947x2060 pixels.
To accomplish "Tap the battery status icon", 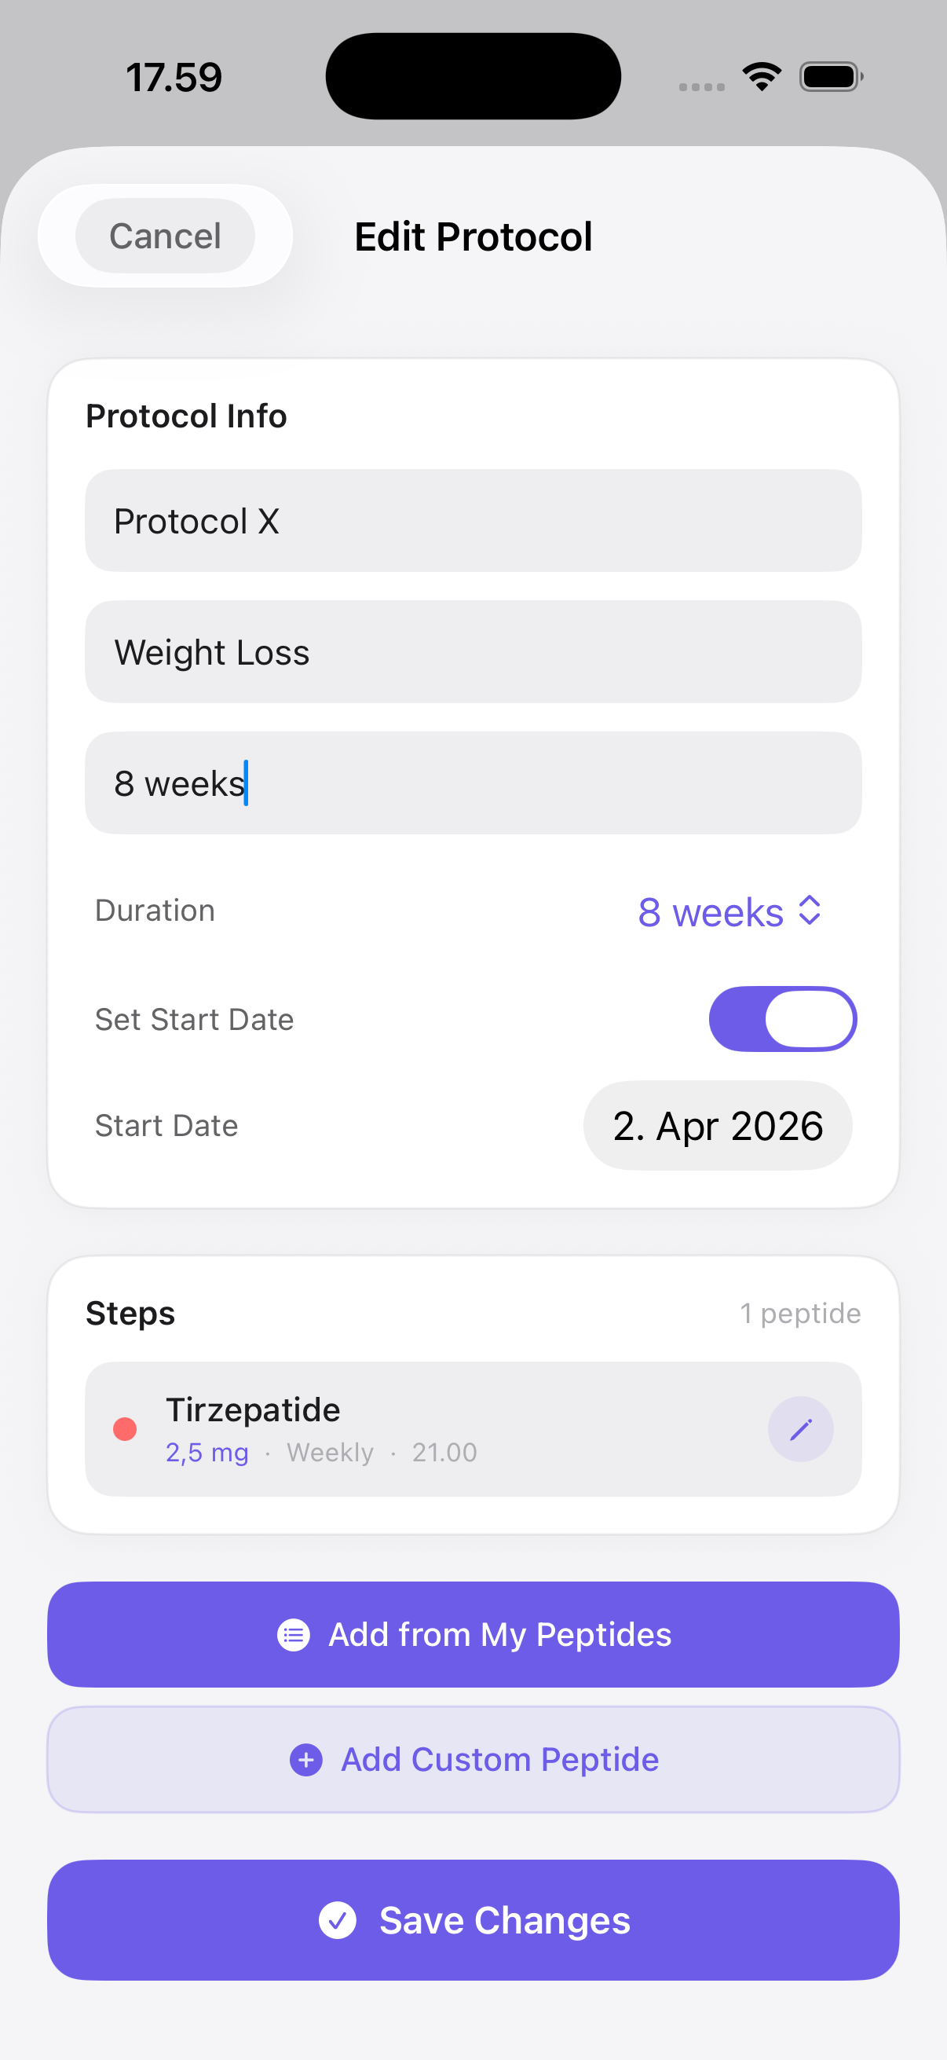I will pos(830,77).
